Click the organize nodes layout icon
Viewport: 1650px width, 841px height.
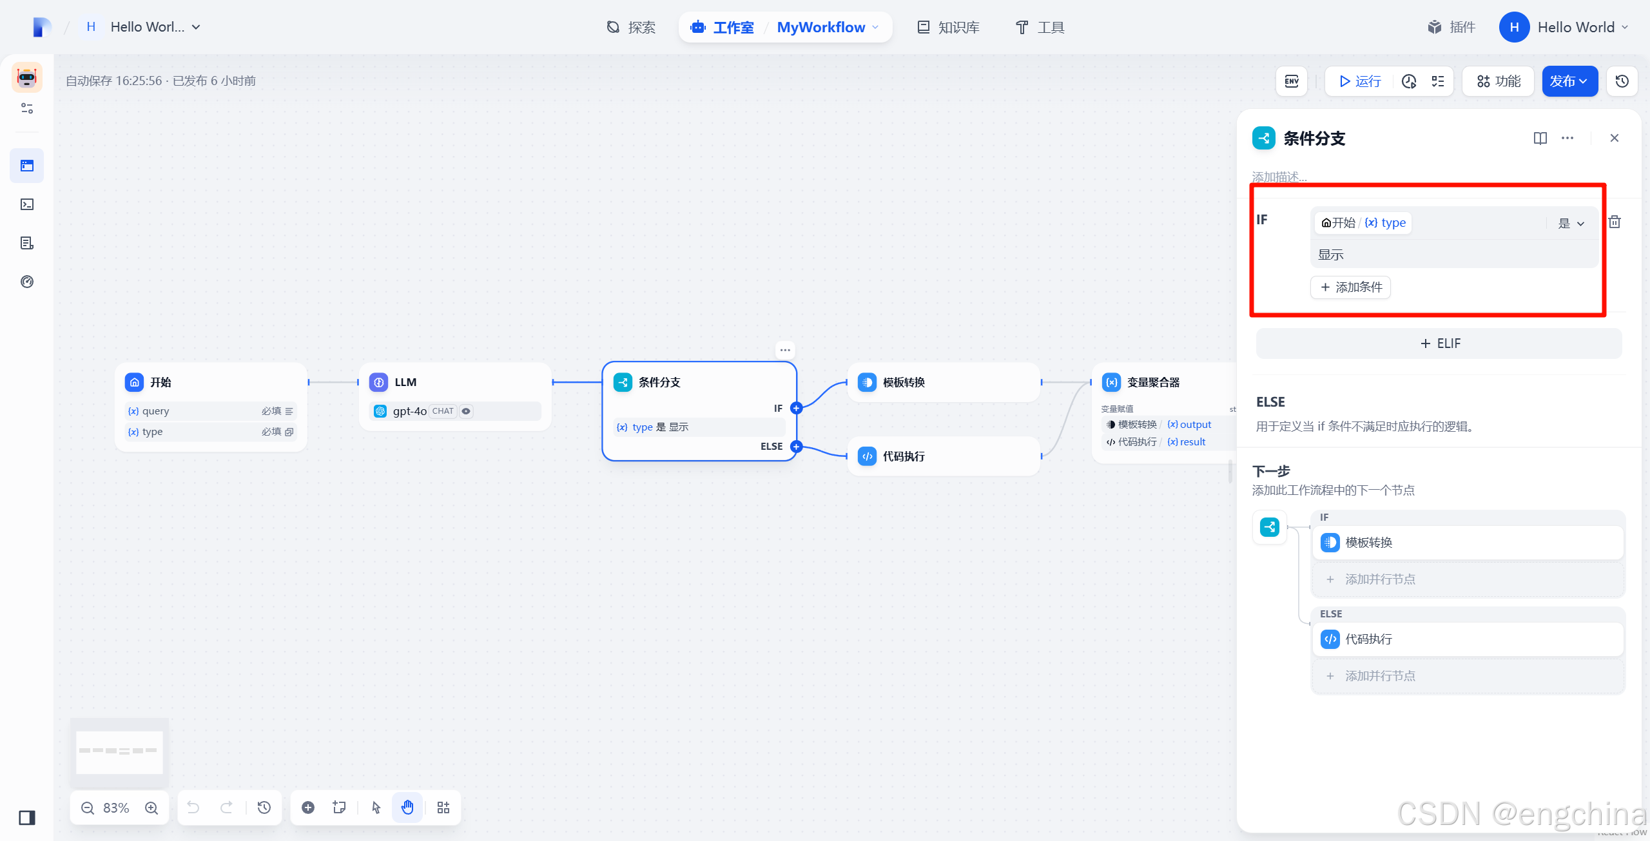pos(443,807)
